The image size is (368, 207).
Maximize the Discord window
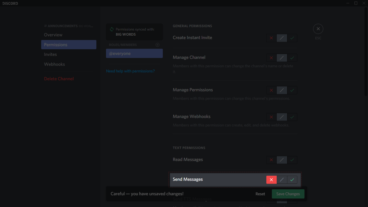(x=356, y=3)
